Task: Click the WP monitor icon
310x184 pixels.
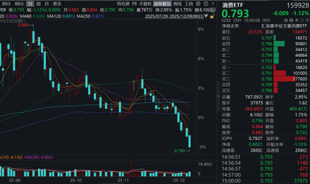Action: point(213,10)
